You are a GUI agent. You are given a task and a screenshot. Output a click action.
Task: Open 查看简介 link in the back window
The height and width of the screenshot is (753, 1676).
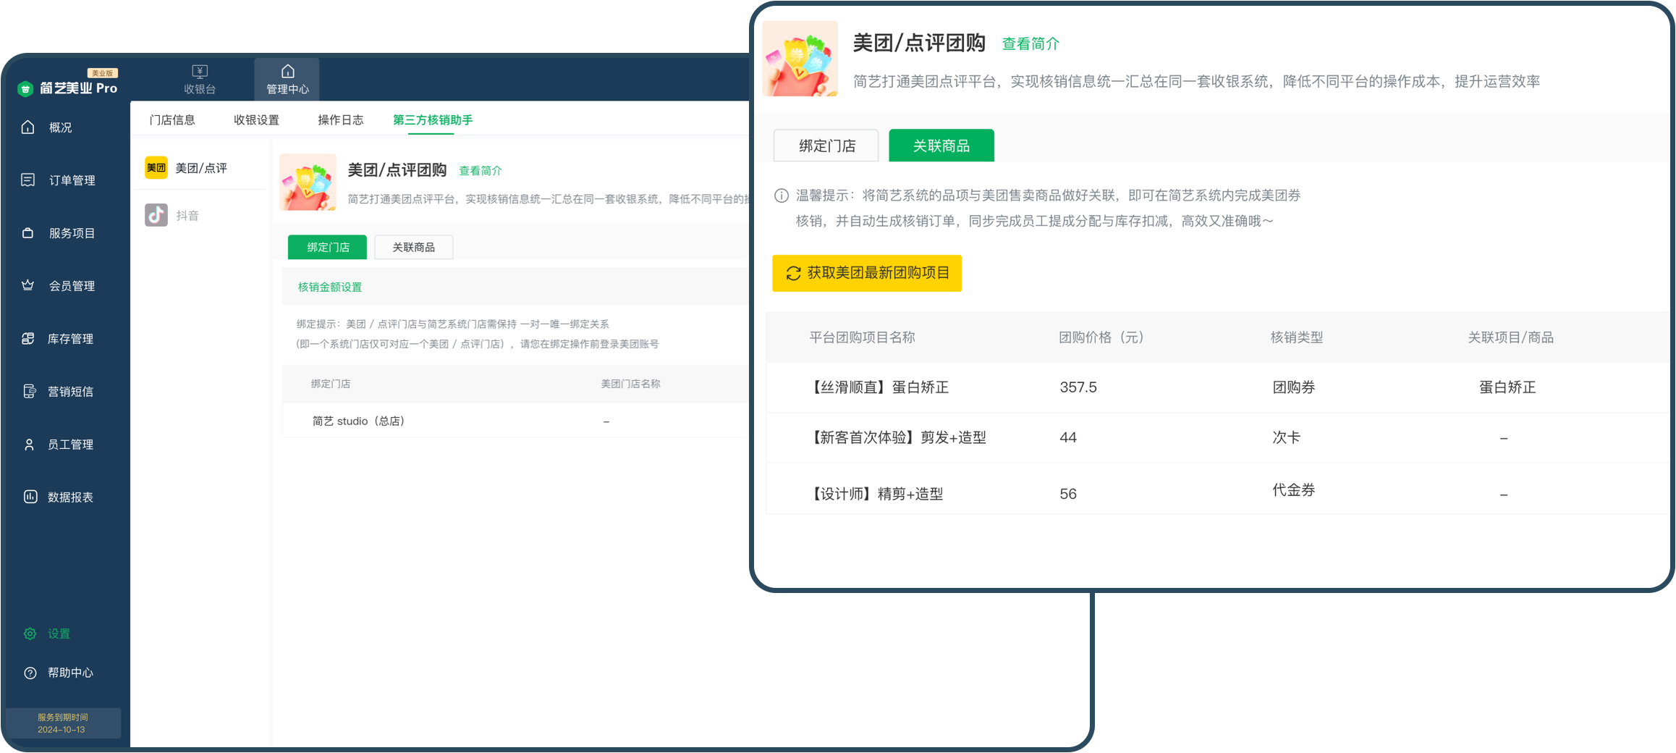click(x=481, y=171)
